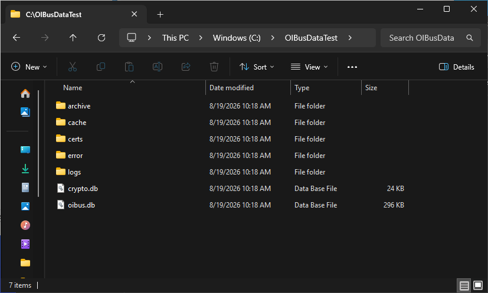Select the C:\OIBusDataTest tab
This screenshot has height=293, width=488.
pyautogui.click(x=76, y=14)
